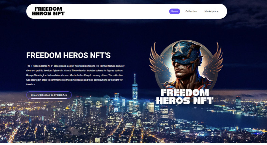Screen dimensions: 267x145
Task: Click the word freedom ending the description
Action: pos(31,84)
